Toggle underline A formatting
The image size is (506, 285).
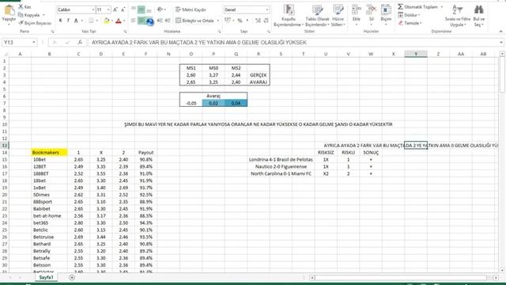coord(76,21)
